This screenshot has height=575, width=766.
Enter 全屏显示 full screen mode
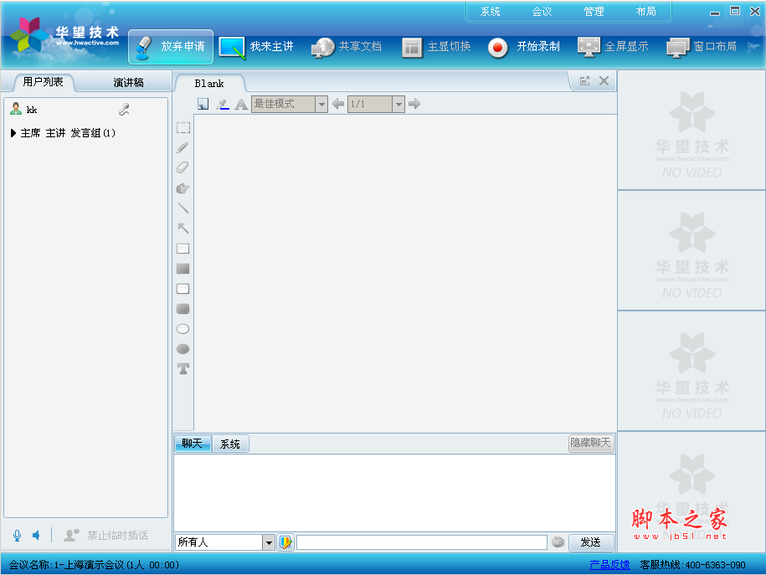(x=613, y=47)
